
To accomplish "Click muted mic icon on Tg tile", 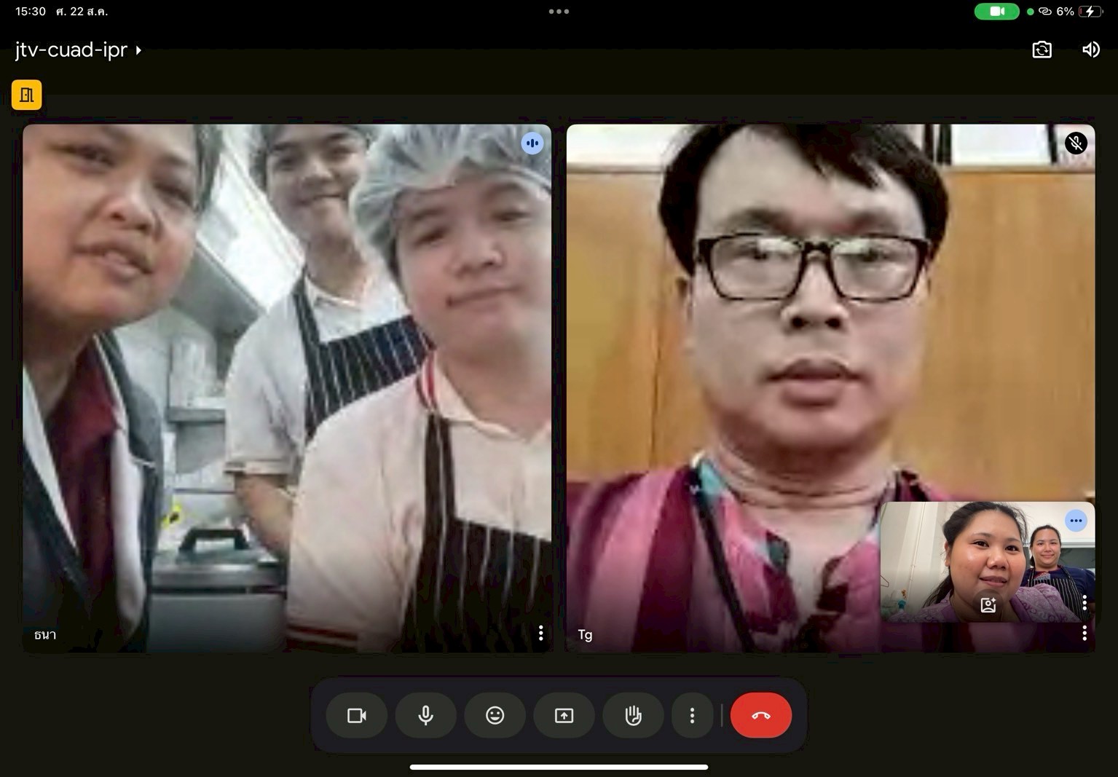I will coord(1076,143).
